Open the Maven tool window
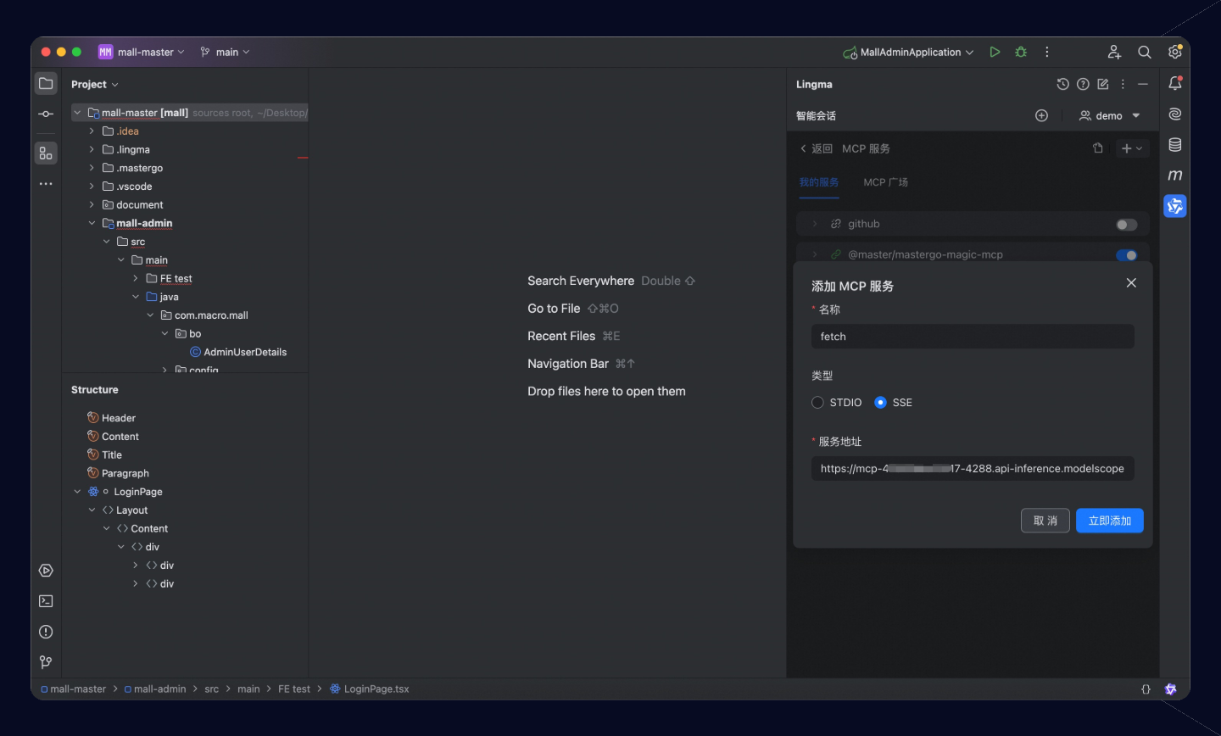 [1175, 176]
